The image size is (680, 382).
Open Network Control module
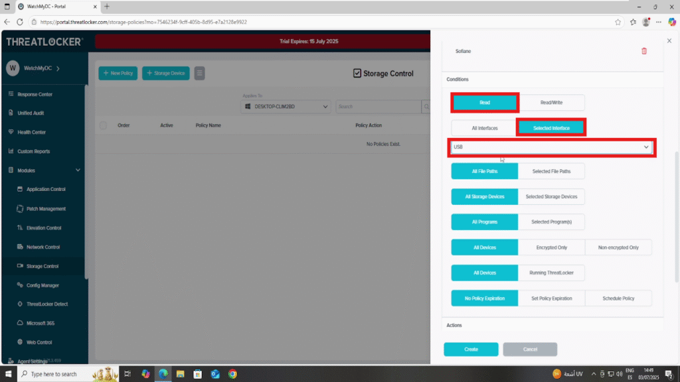pyautogui.click(x=43, y=247)
